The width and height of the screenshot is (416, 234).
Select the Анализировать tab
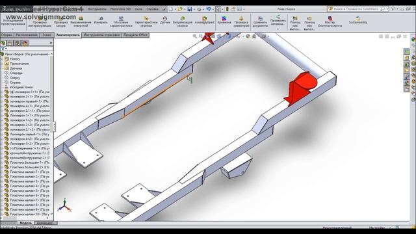click(68, 35)
